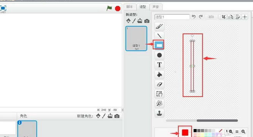The image size is (253, 137).
Task: Take new costume from camera
Action: [147, 21]
